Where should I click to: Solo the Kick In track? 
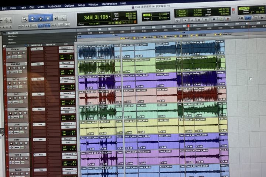[x=19, y=53]
